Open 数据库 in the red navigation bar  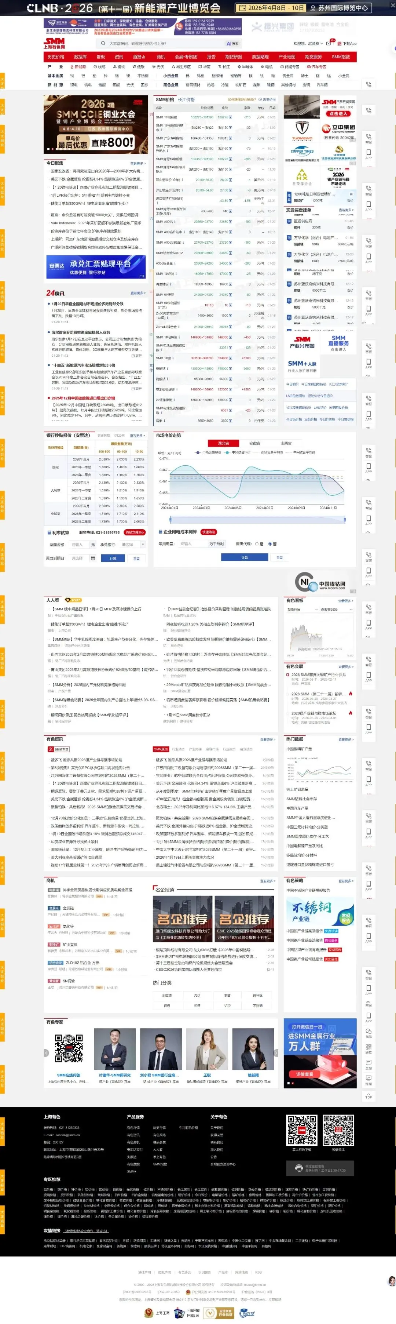pyautogui.click(x=80, y=57)
